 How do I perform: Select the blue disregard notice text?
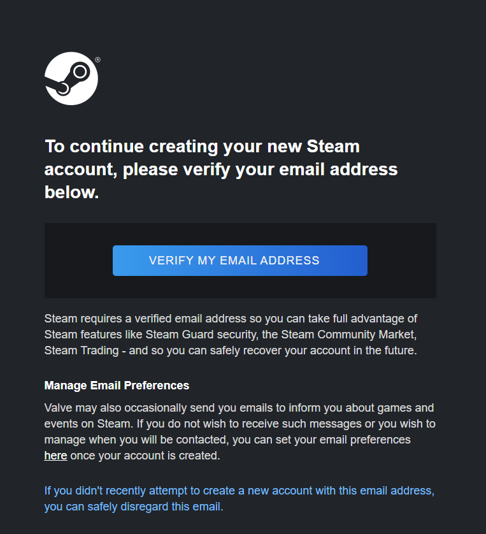[238, 498]
